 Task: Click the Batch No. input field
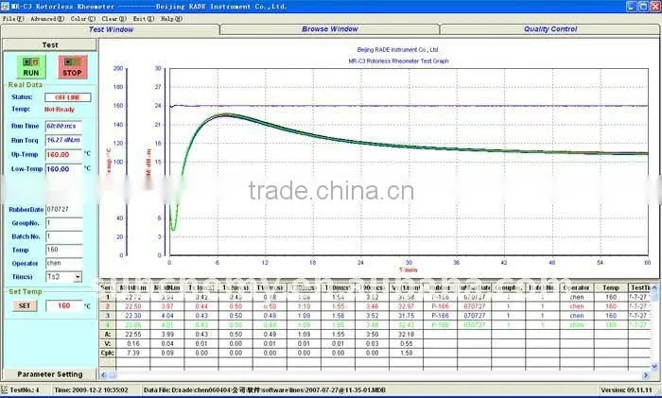point(64,236)
